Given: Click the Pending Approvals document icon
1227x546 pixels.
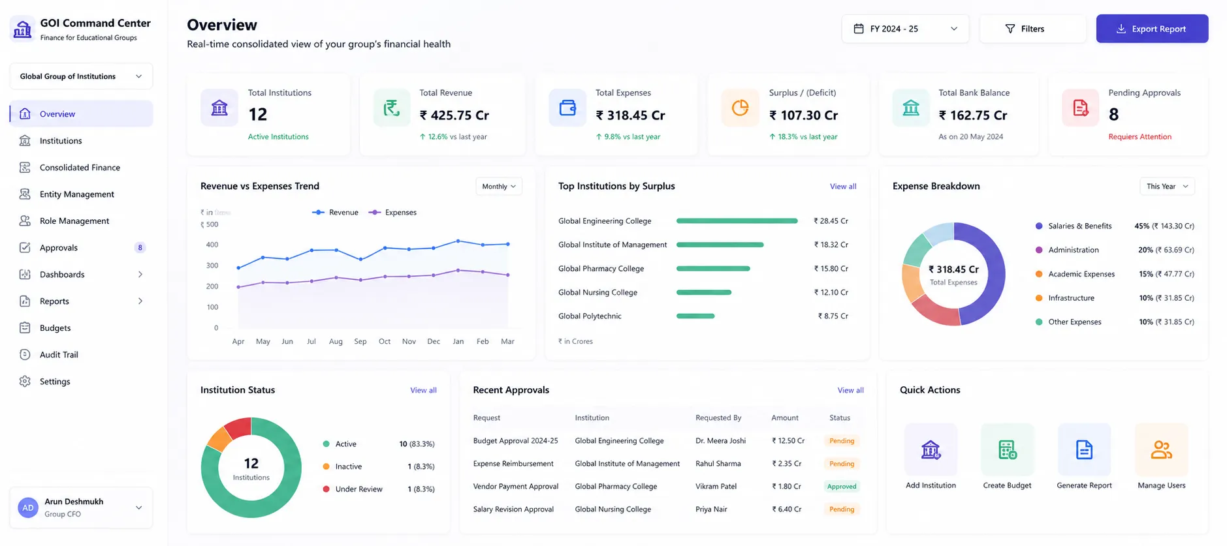Looking at the screenshot, I should tap(1080, 108).
